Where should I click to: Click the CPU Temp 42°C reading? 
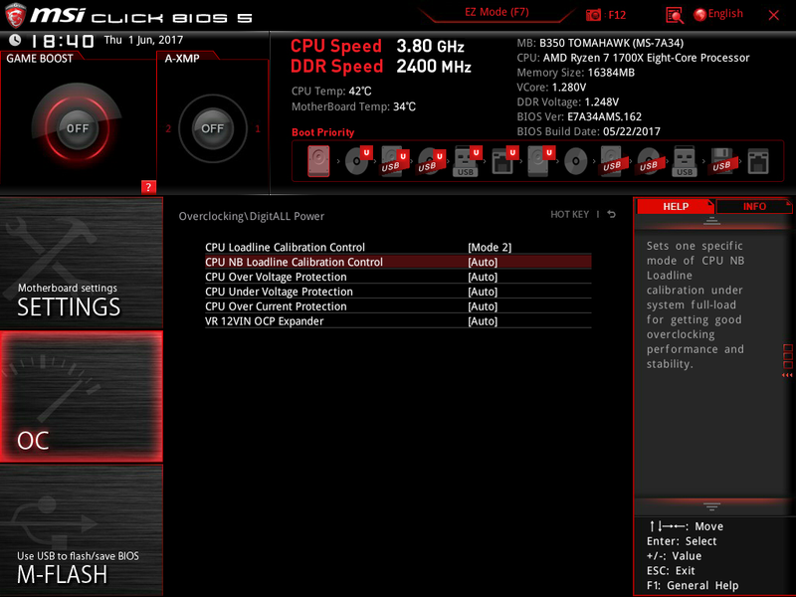point(331,91)
